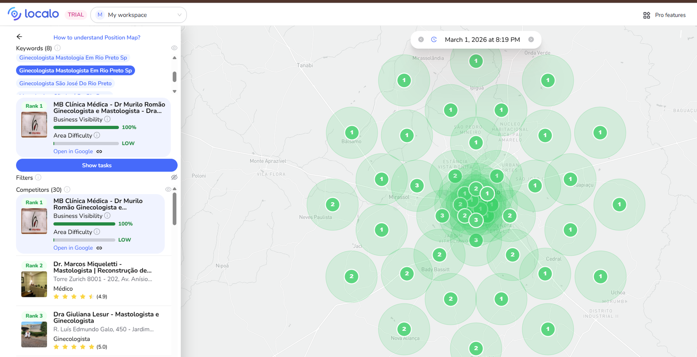Toggle Filters visibility eye icon
This screenshot has width=697, height=357.
coord(174,177)
